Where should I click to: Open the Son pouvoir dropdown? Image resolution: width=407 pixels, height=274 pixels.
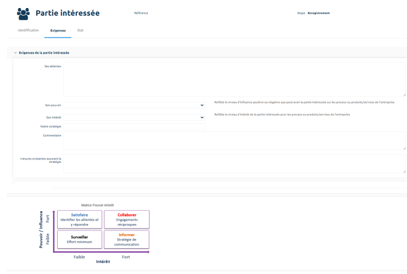pyautogui.click(x=134, y=105)
